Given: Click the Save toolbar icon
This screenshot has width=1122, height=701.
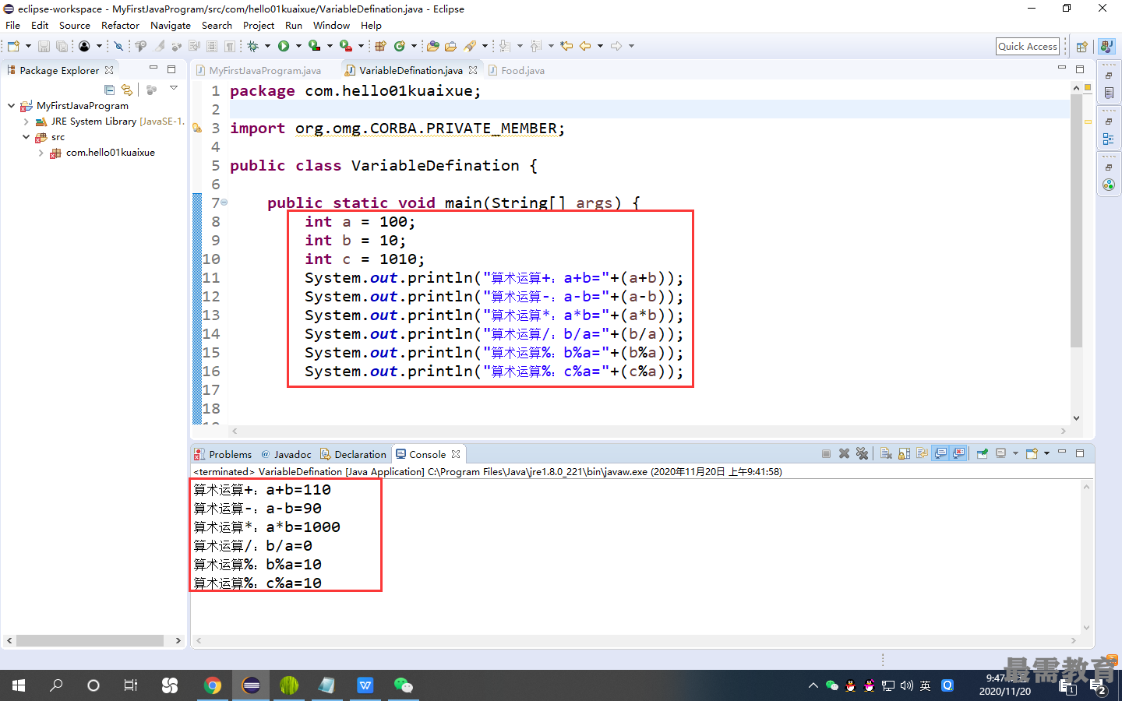Looking at the screenshot, I should (x=44, y=46).
